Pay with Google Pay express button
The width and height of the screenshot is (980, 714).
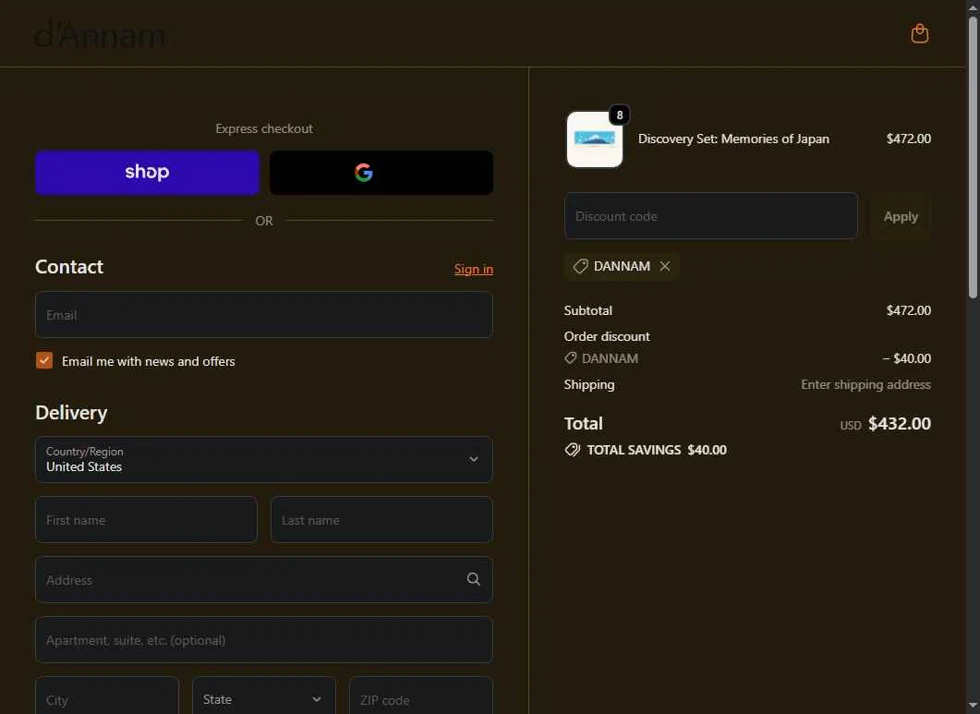click(381, 173)
